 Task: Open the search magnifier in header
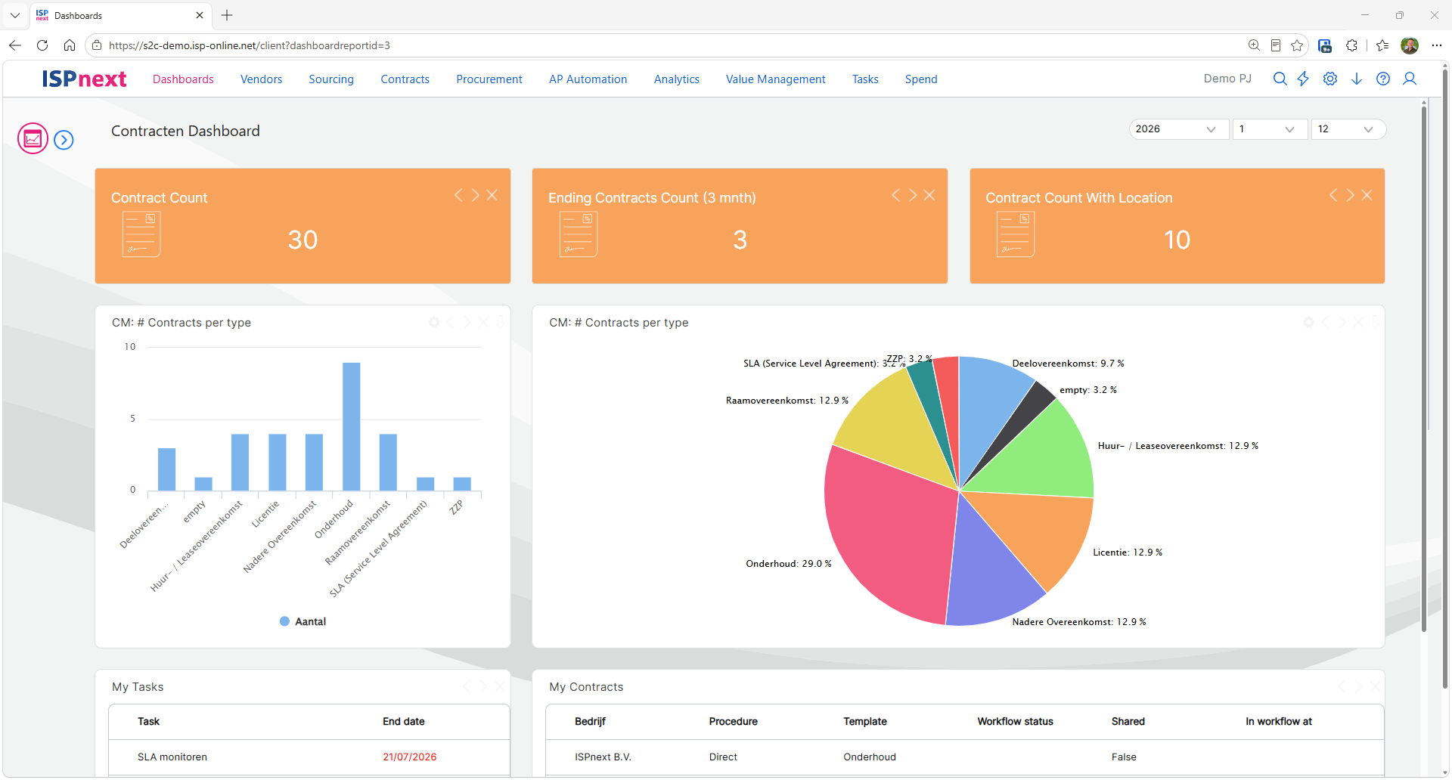pos(1280,79)
